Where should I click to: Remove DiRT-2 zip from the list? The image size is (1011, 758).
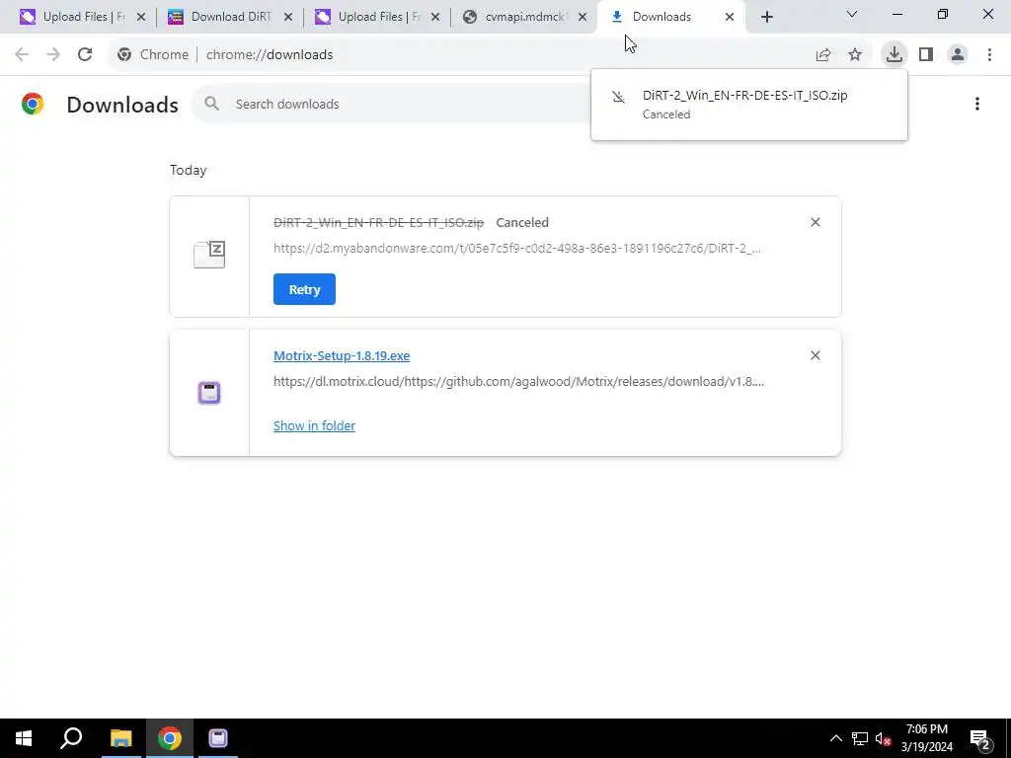[x=815, y=222]
